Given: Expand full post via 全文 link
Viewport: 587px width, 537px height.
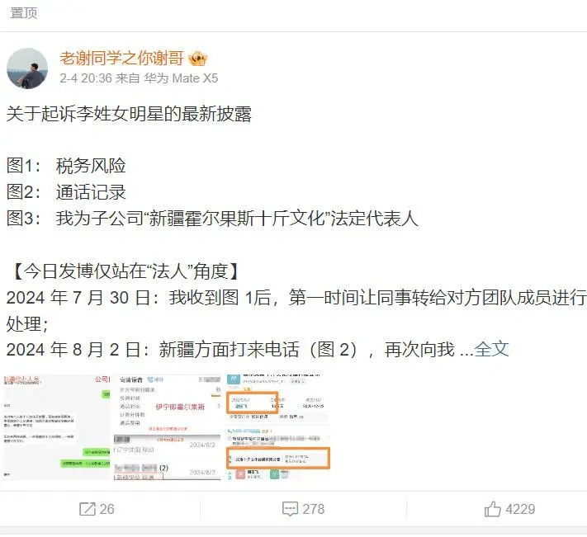Looking at the screenshot, I should (x=491, y=349).
